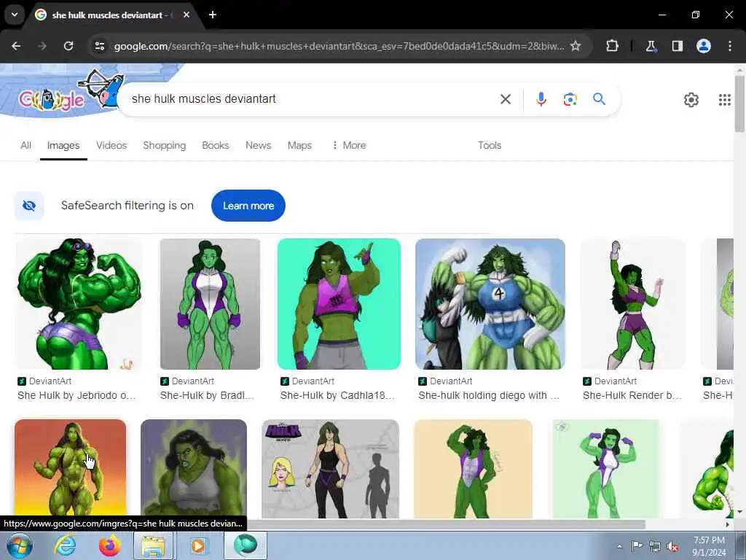The height and width of the screenshot is (560, 746).
Task: Open the taskbar clock showing 7:57 PM
Action: coord(709,546)
